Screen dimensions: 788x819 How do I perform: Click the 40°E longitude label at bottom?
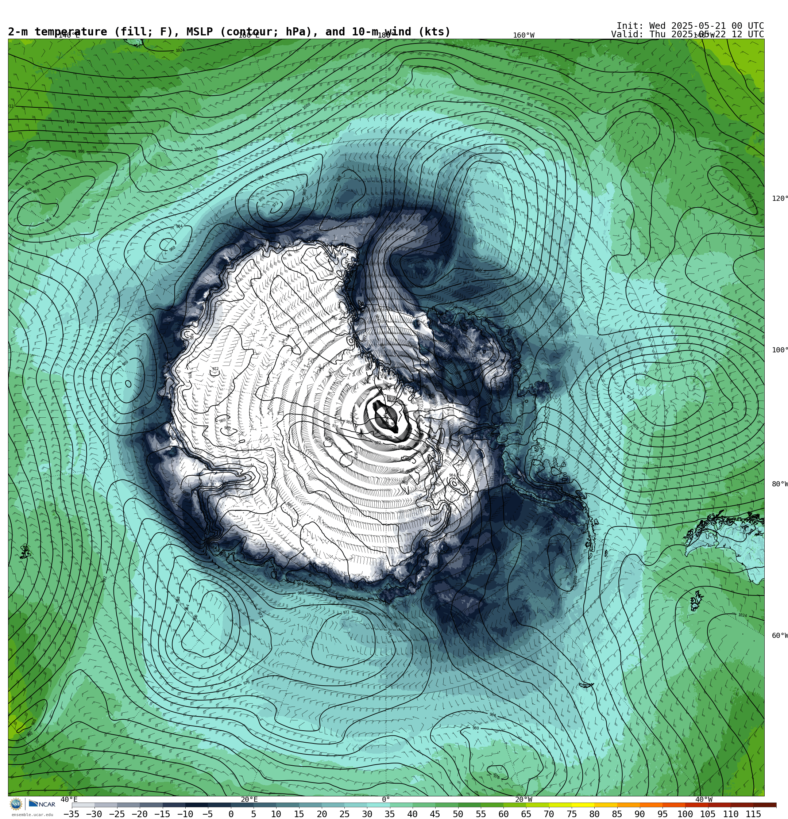69,799
